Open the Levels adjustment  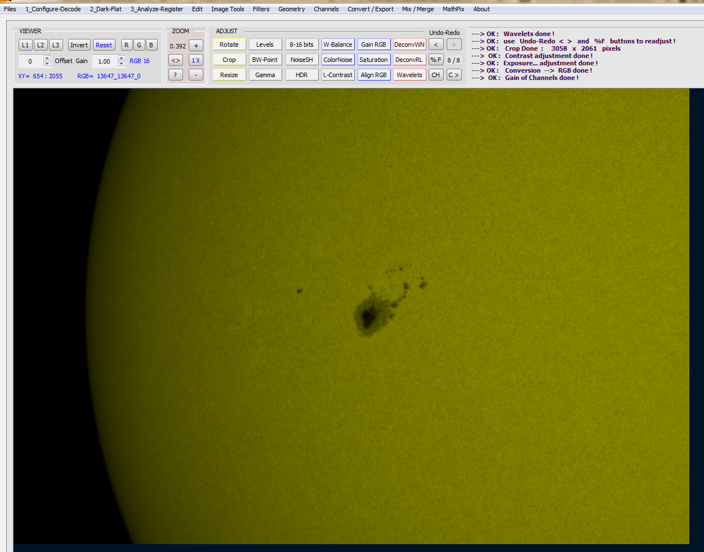click(265, 44)
